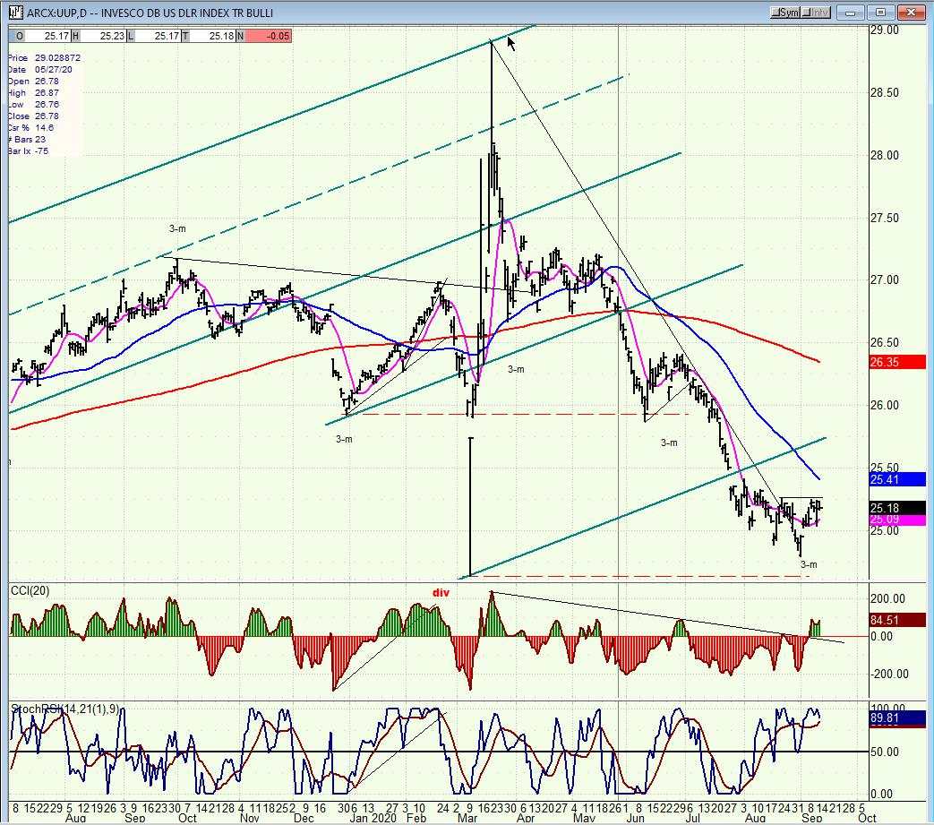Select the Low value 25.17 in header bar
Screen dimensions: 934x825
[x=159, y=36]
